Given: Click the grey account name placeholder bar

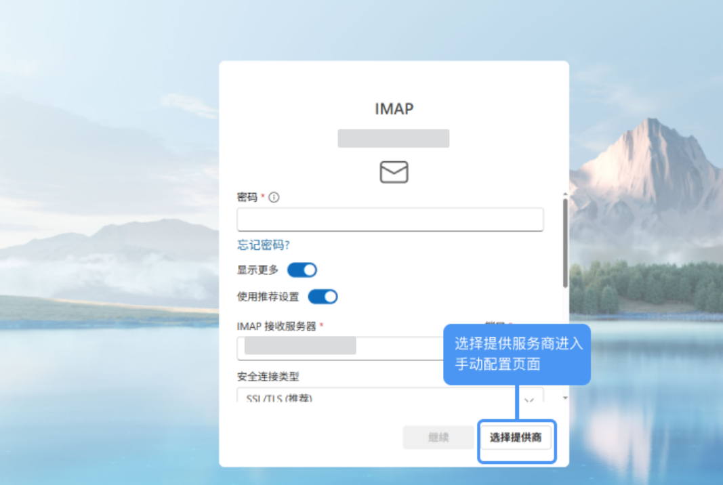Looking at the screenshot, I should coord(394,138).
